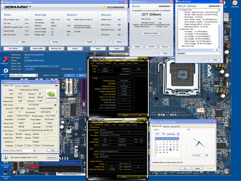Image resolution: width=241 pixels, height=181 pixels.
Task: Click the Futuremark logo in 3DMark06
Action: (113, 8)
